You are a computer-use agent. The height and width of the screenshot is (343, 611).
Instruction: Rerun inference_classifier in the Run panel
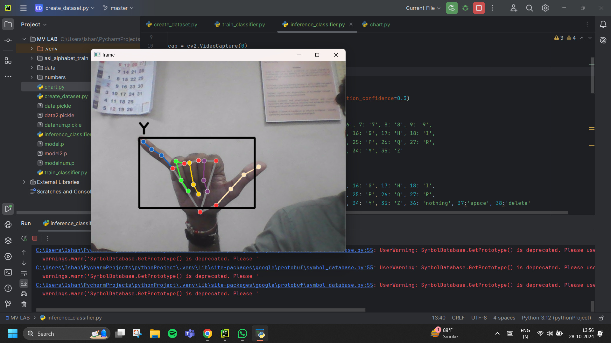point(24,238)
